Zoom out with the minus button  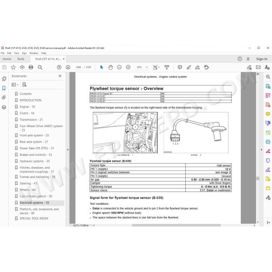click(119, 67)
